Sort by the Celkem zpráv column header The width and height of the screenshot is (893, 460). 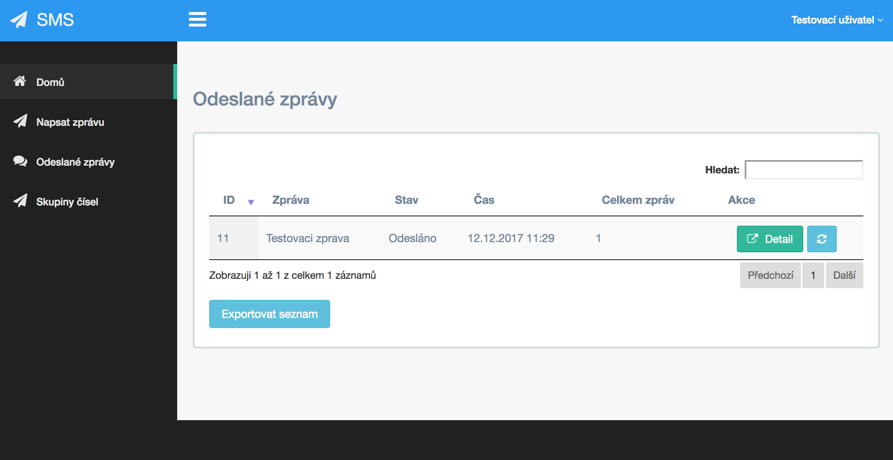coord(638,200)
